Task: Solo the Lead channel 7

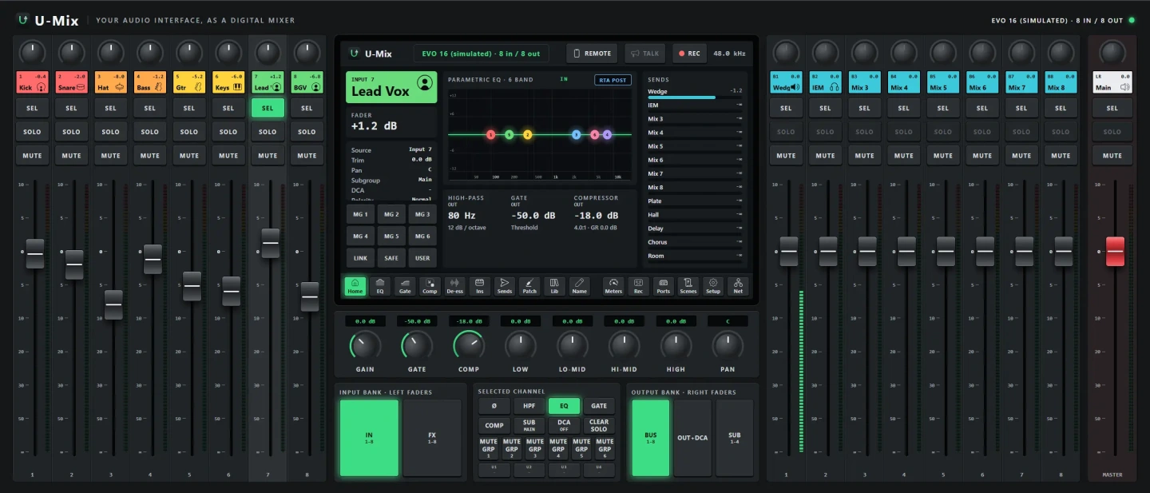Action: (268, 132)
